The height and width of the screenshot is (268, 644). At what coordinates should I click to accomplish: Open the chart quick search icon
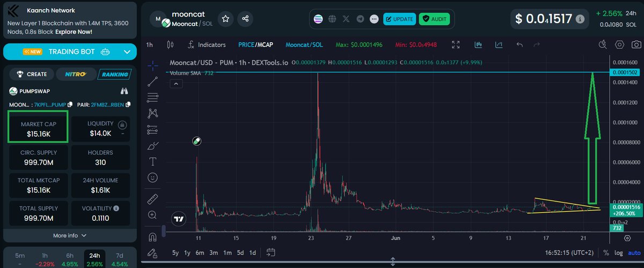point(603,44)
